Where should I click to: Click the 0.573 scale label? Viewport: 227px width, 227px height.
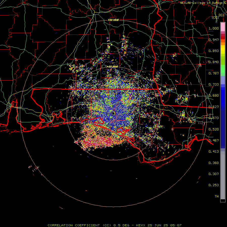tap(214, 118)
